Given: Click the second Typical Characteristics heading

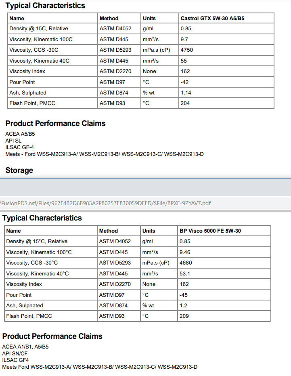Looking at the screenshot, I should point(42,218).
